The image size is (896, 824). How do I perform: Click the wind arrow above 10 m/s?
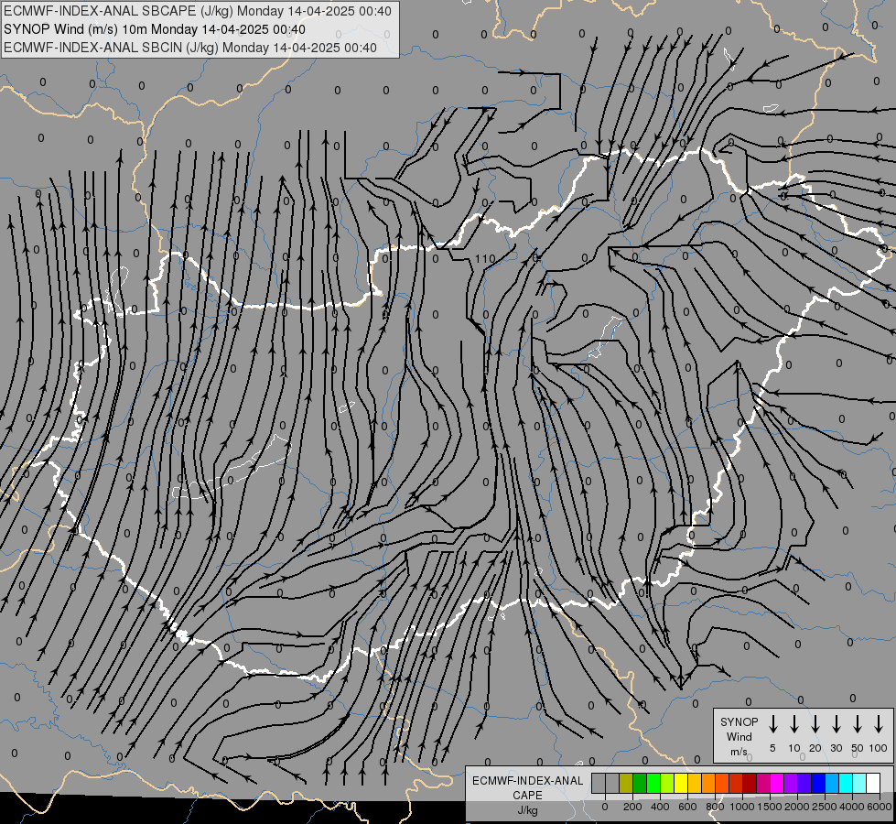pyautogui.click(x=793, y=724)
